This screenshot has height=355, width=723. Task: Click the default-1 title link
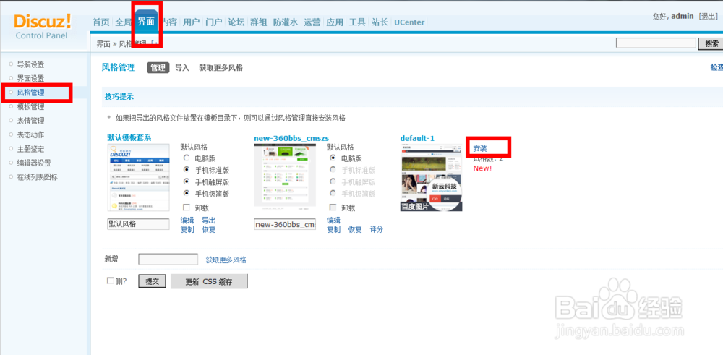[417, 138]
